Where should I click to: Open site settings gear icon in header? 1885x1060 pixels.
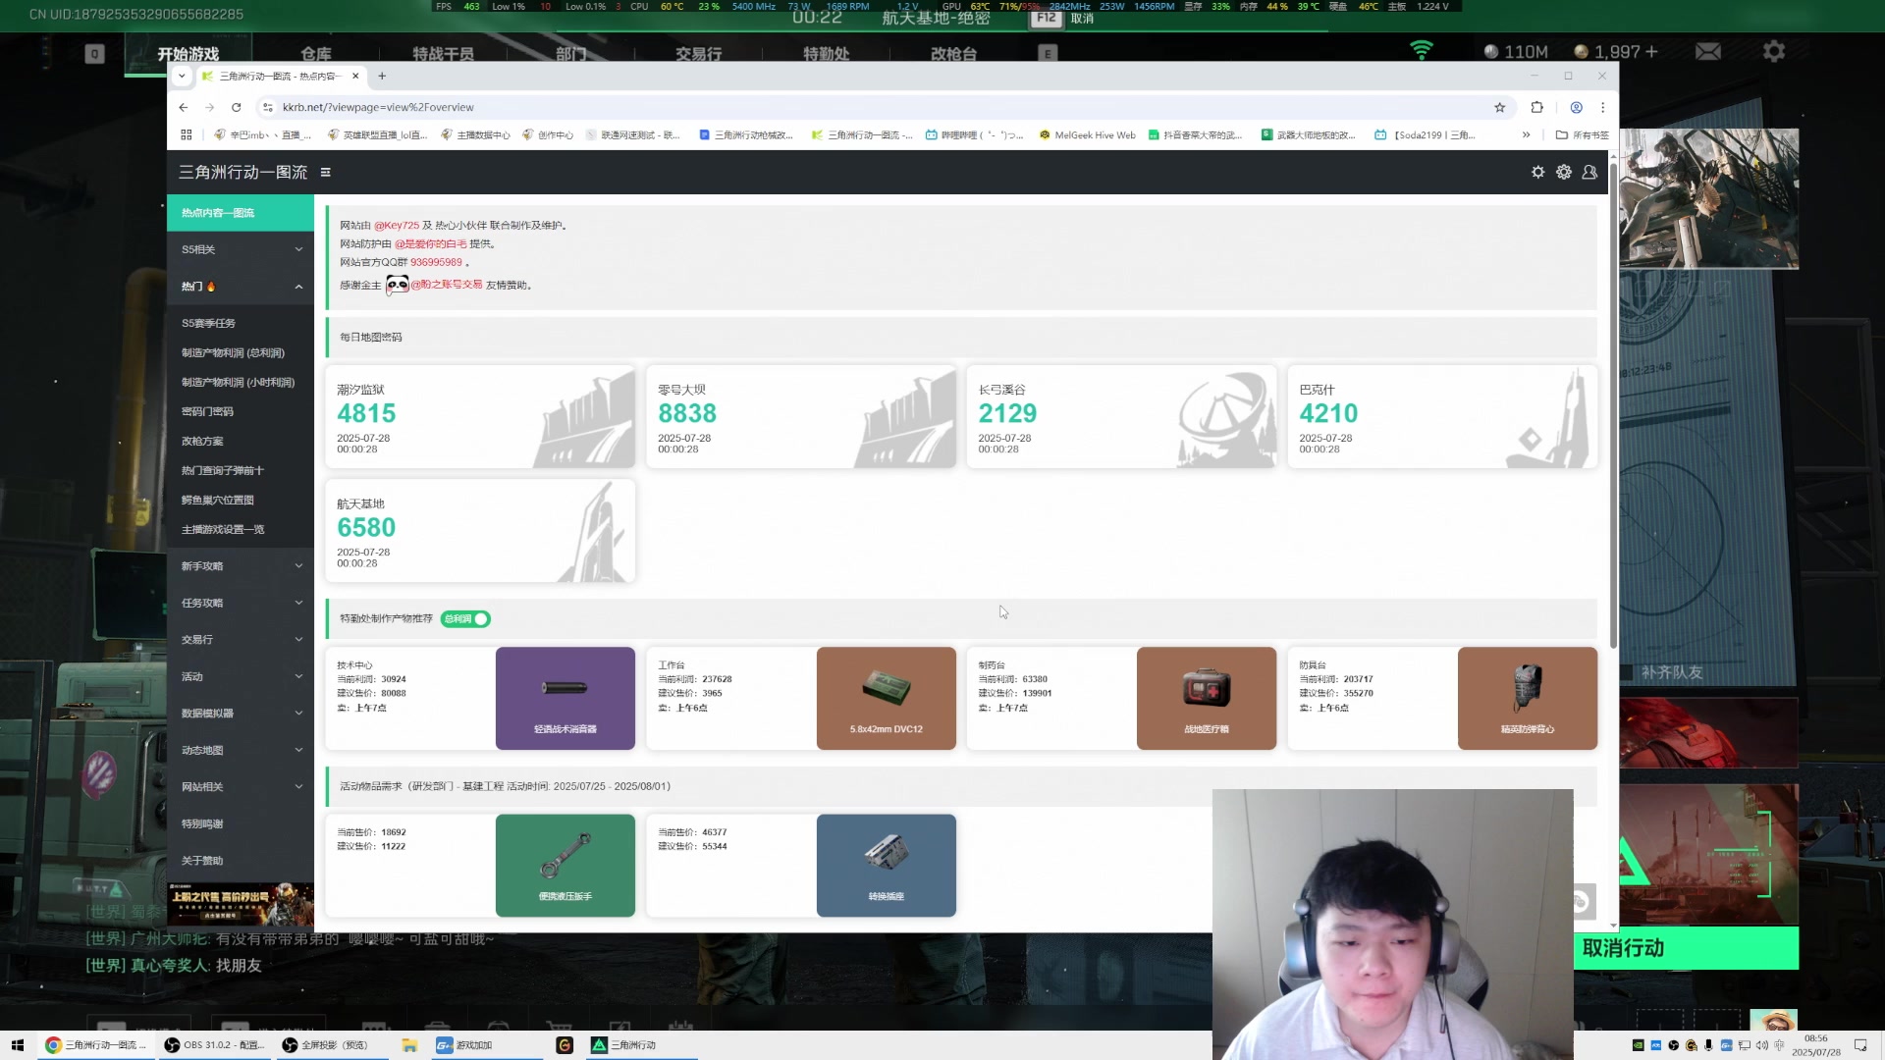1563,172
